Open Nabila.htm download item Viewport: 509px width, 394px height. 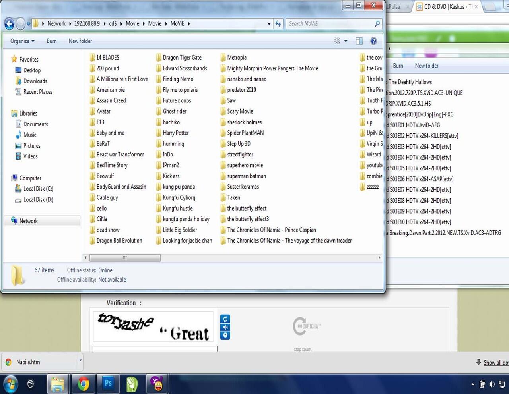pos(40,362)
